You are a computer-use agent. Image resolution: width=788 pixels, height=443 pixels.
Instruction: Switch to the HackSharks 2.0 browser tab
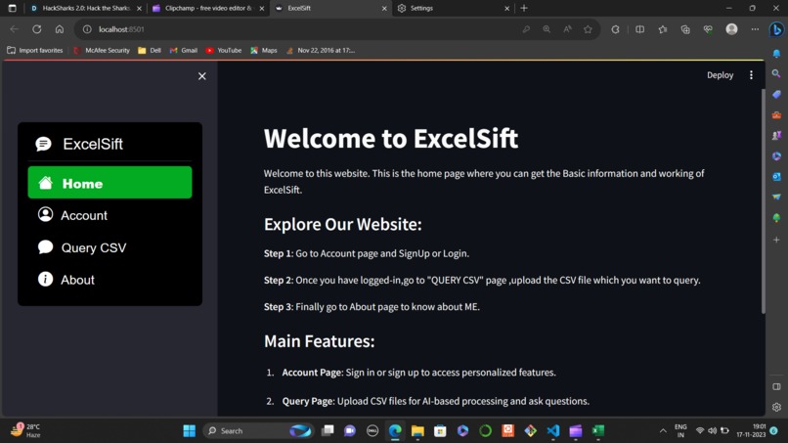[85, 8]
